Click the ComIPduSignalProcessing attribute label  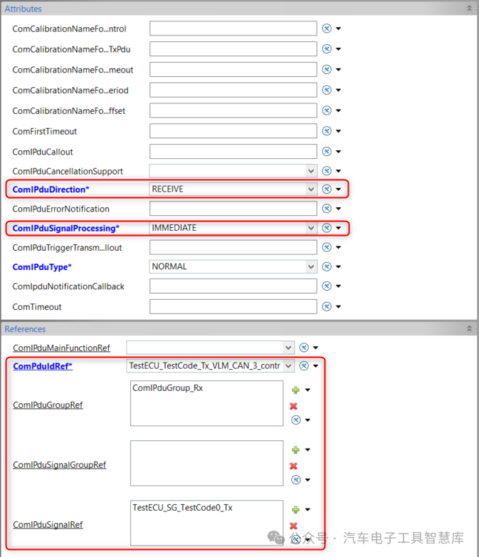[x=65, y=228]
